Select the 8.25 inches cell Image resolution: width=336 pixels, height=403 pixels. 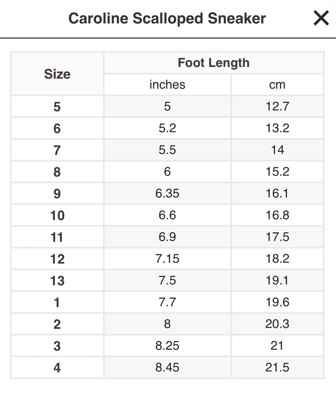(x=167, y=346)
